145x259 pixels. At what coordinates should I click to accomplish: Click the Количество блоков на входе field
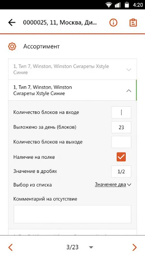(x=121, y=112)
